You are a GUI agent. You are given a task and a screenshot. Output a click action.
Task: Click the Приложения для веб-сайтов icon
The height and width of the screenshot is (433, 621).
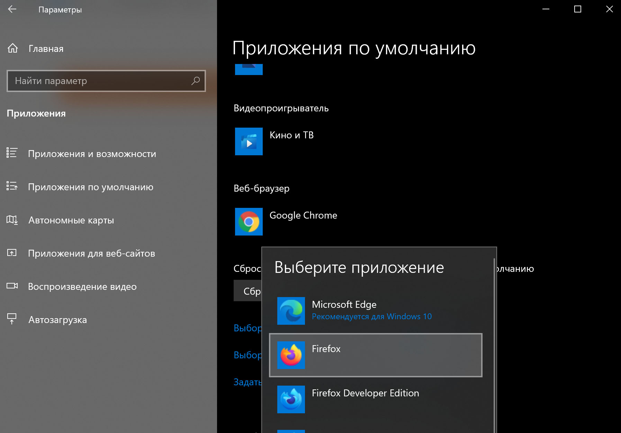pyautogui.click(x=12, y=253)
